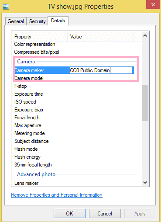The width and height of the screenshot is (161, 222).
Task: Click the Camera section heading
Action: tap(26, 62)
